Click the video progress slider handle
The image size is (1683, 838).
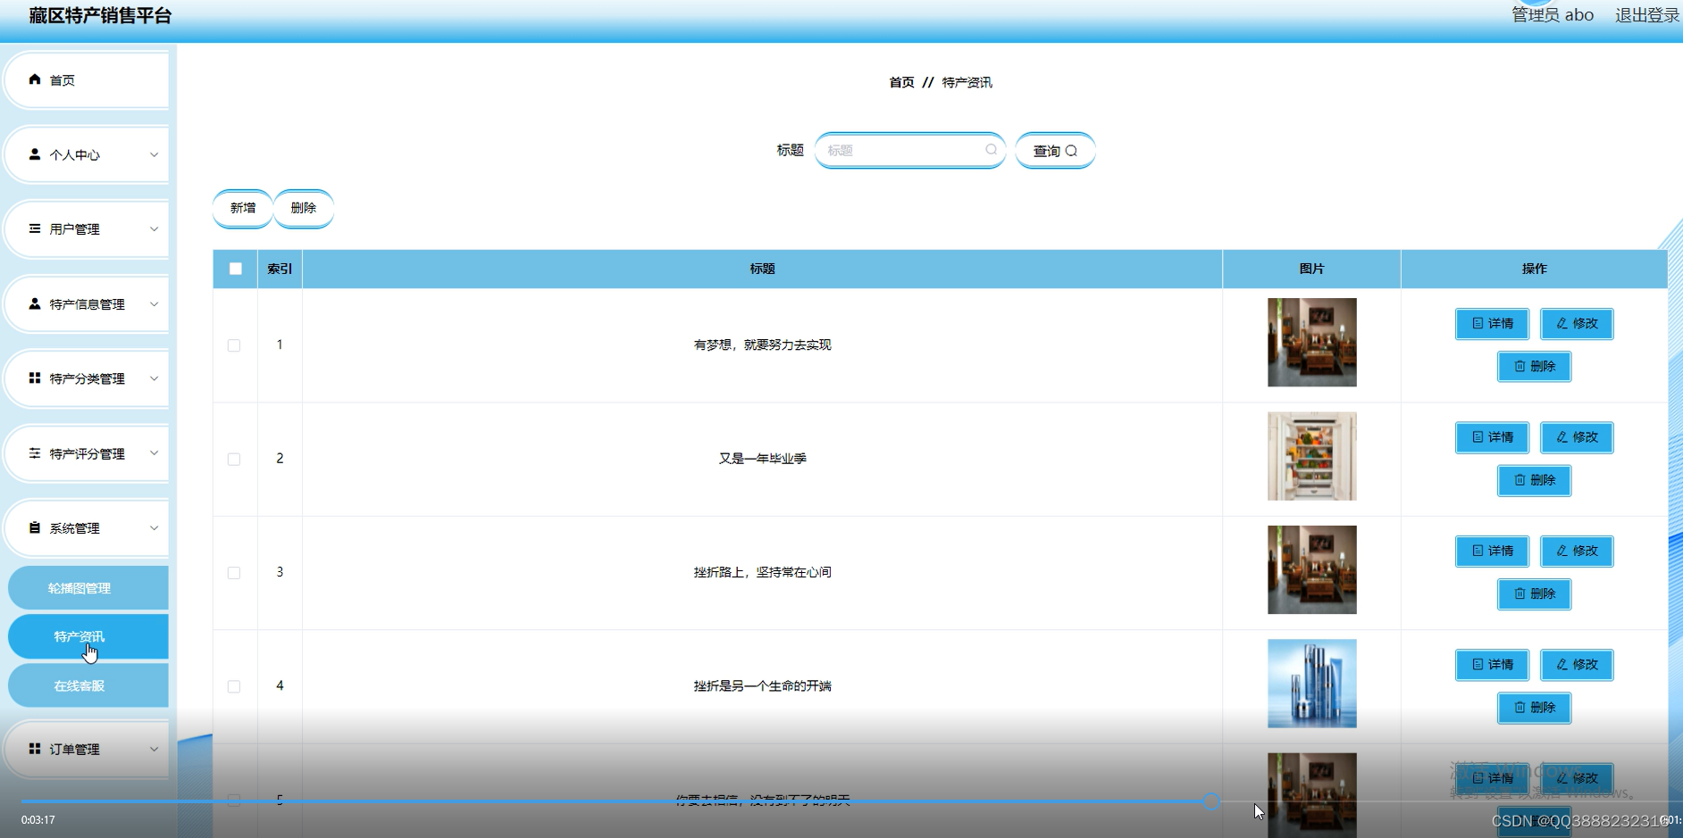(x=1210, y=801)
